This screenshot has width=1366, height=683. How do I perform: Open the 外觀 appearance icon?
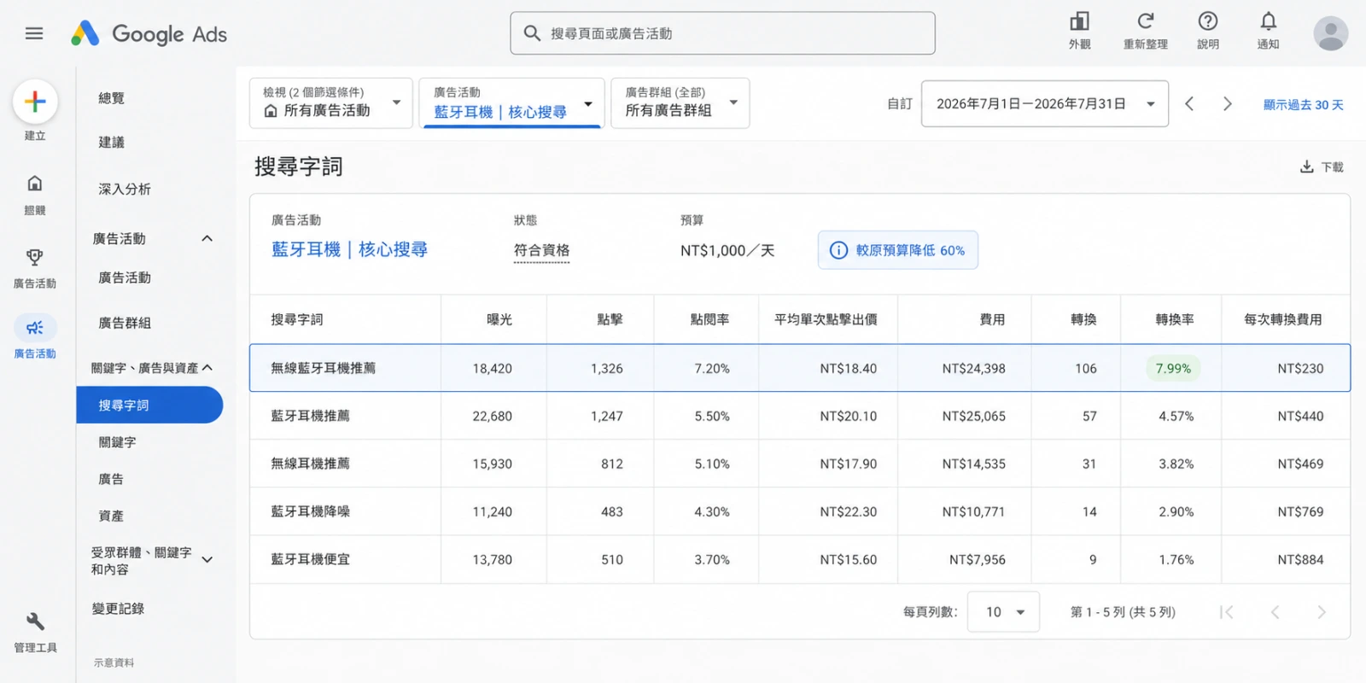coord(1079,21)
